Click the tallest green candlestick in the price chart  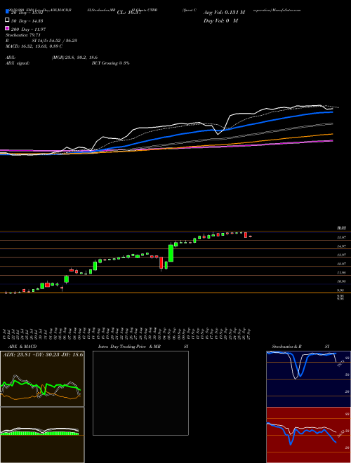[x=171, y=253]
